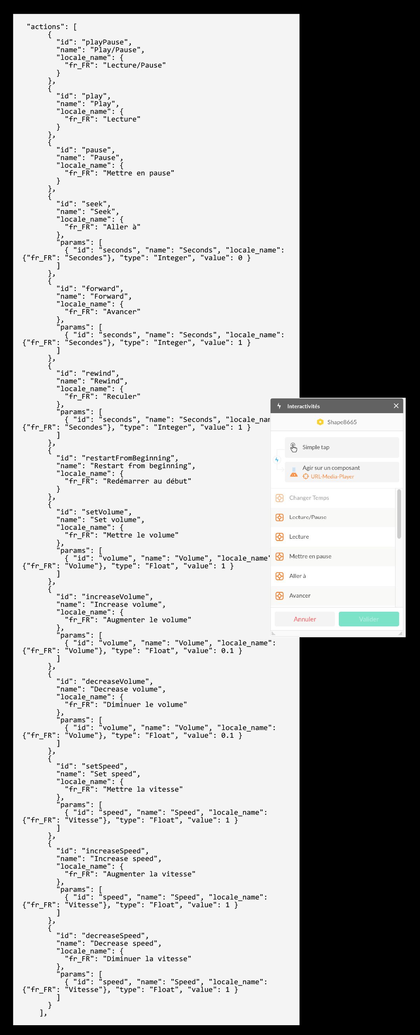The height and width of the screenshot is (1035, 420).
Task: Select the Mettre en pause action
Action: coord(310,556)
